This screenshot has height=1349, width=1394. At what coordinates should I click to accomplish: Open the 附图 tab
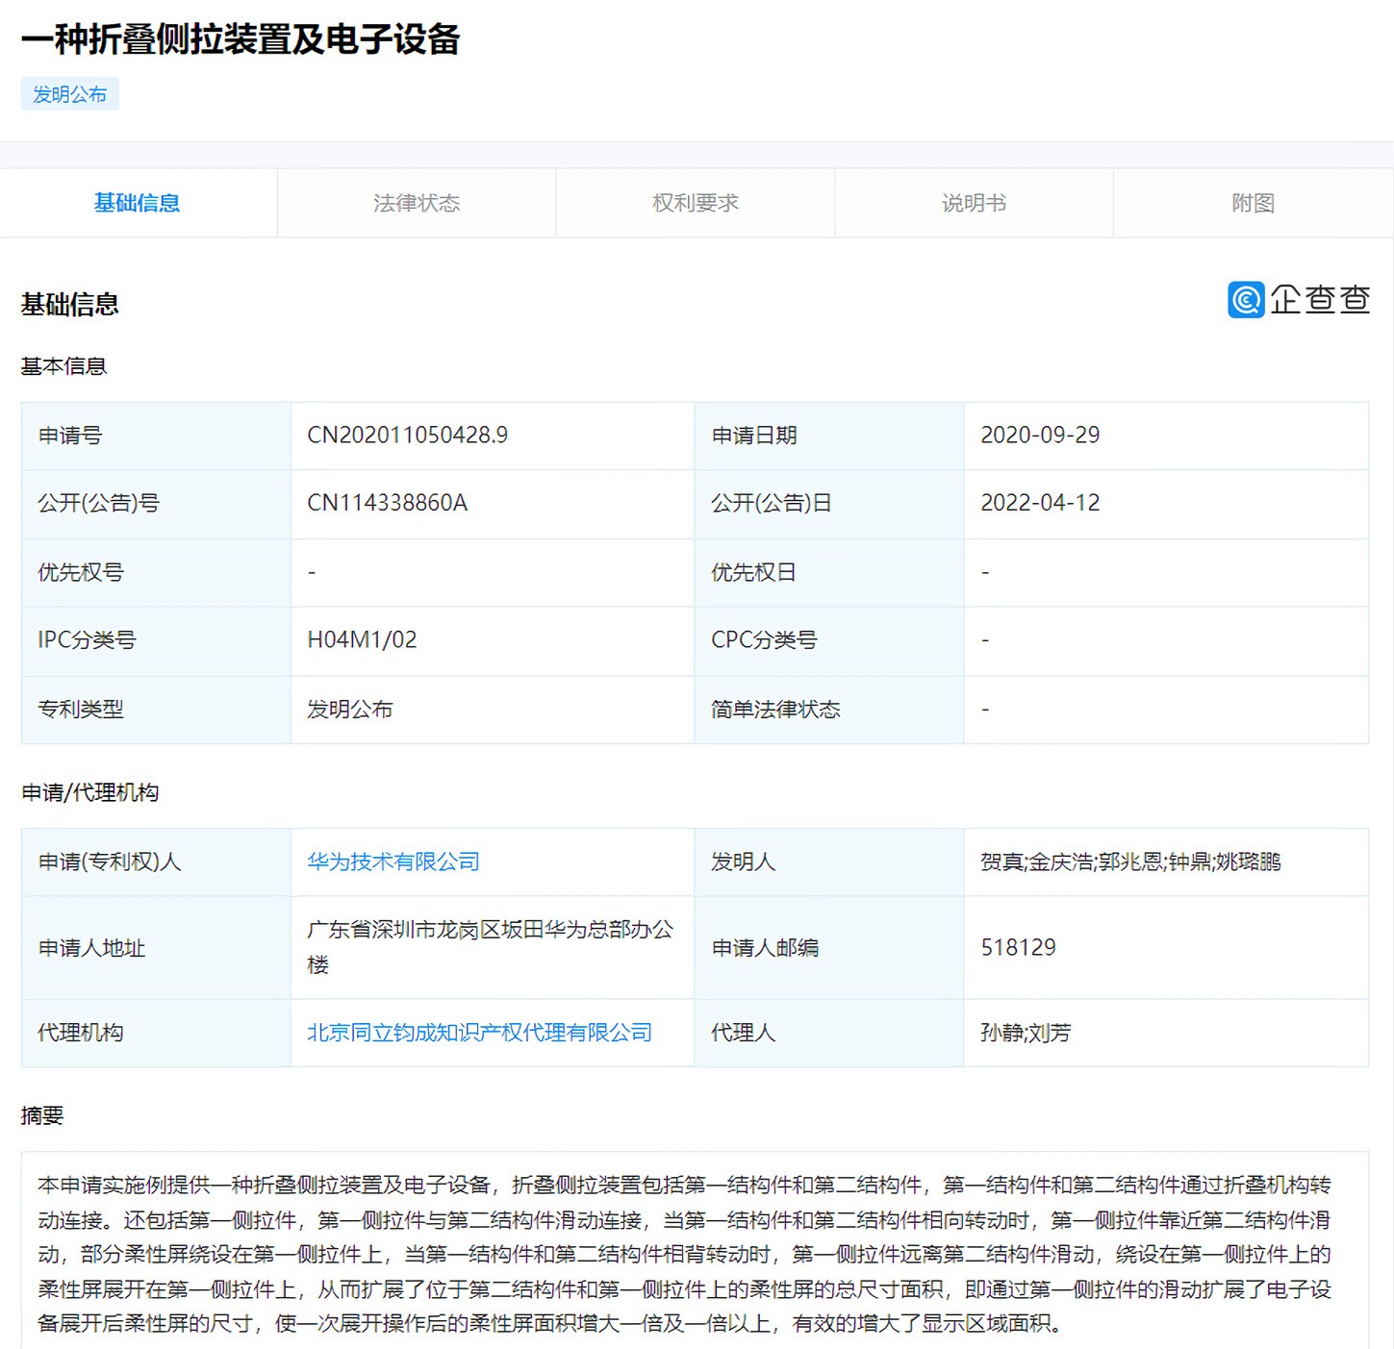(1252, 203)
